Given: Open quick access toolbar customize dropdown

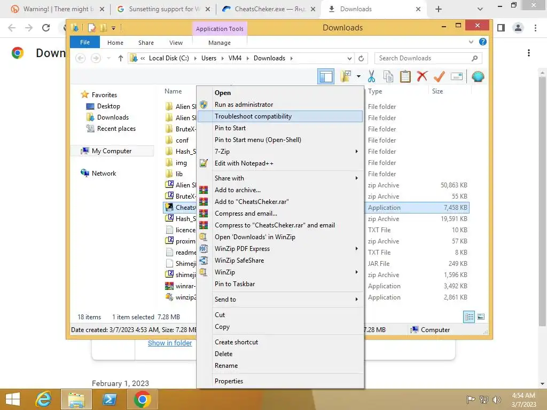Looking at the screenshot, I should click(113, 28).
